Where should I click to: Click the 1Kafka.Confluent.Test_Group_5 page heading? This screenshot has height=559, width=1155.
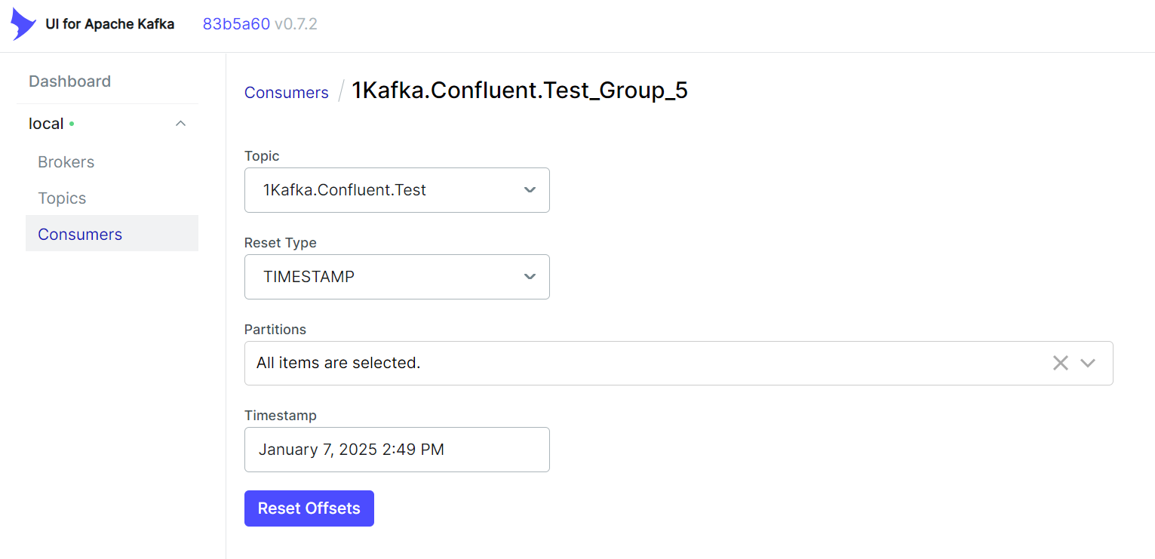click(x=520, y=91)
